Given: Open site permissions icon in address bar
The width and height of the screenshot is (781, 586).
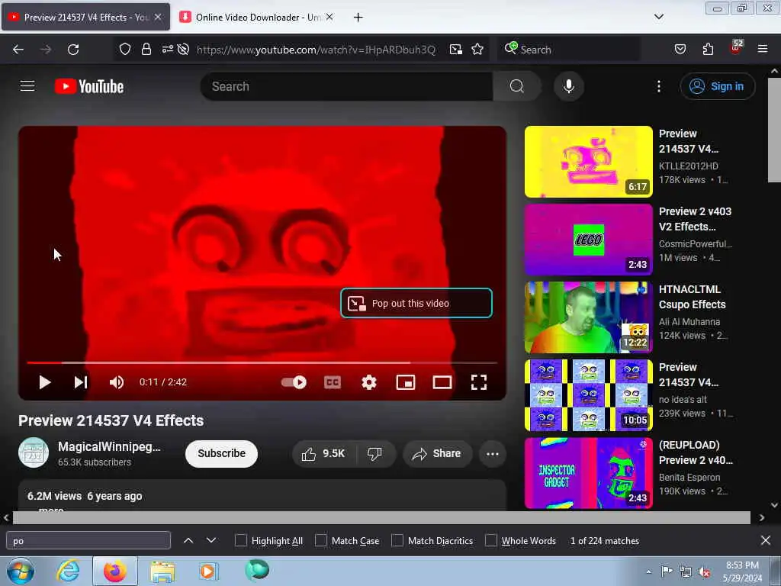Looking at the screenshot, I should click(167, 49).
